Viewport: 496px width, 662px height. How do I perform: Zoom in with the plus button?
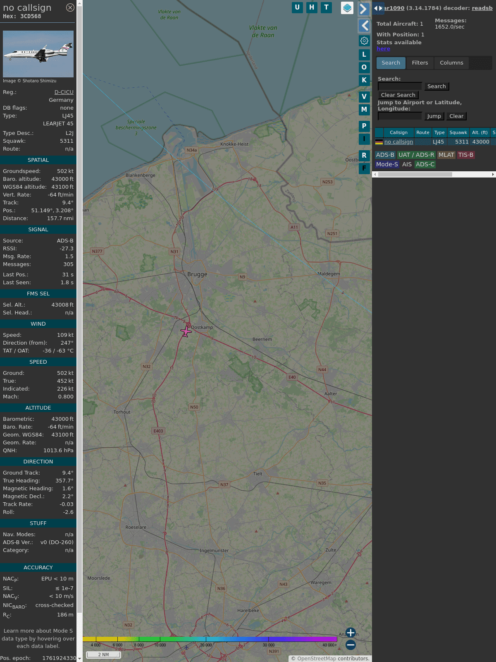click(351, 633)
